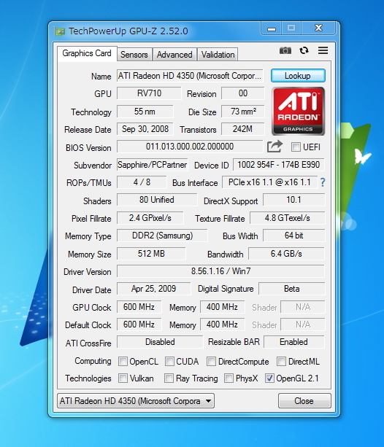Toggle the Ray Tracing checkbox
Viewport: 384px width, 447px height.
click(169, 378)
